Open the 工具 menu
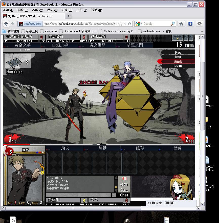219x223 pixels. 82,10
